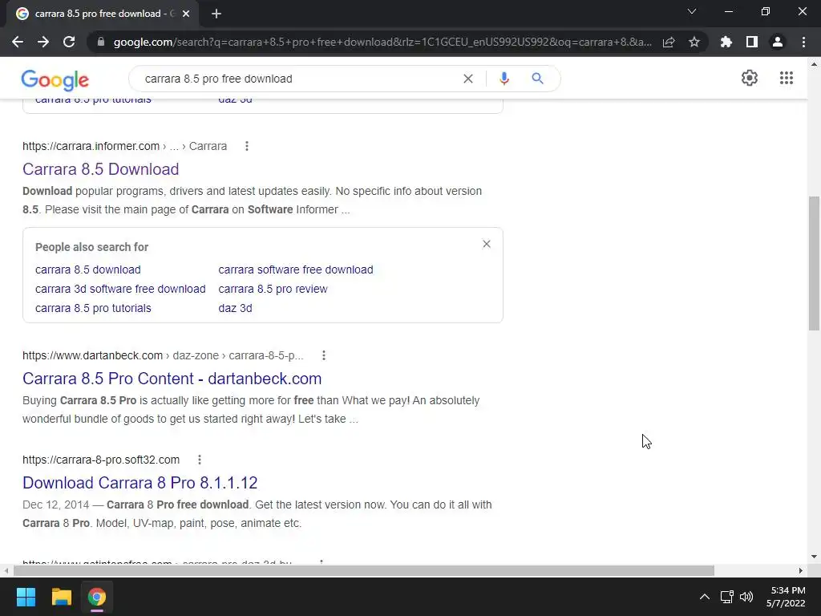Click the scroll right arrow
This screenshot has width=821, height=616.
tap(801, 570)
